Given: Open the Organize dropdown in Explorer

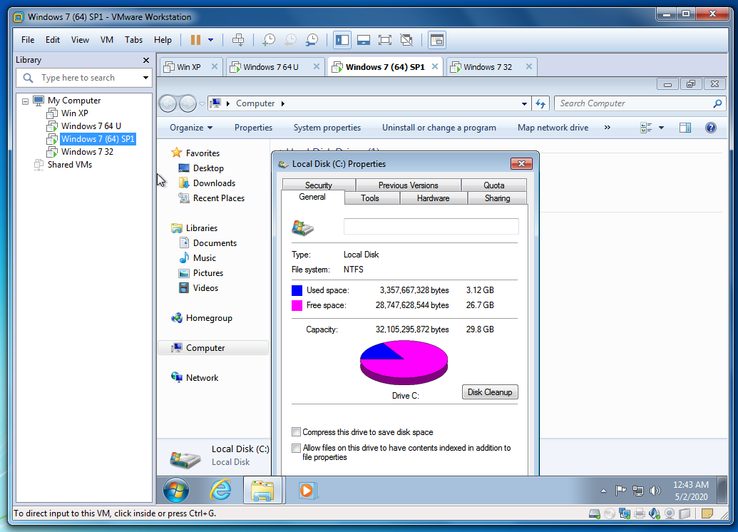Looking at the screenshot, I should 191,128.
